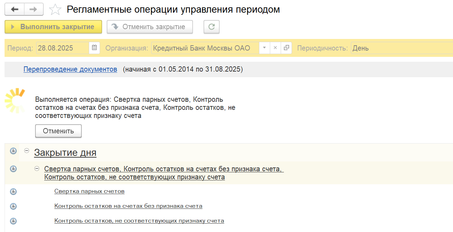Click the back navigation arrow
This screenshot has width=453, height=232.
tap(15, 9)
